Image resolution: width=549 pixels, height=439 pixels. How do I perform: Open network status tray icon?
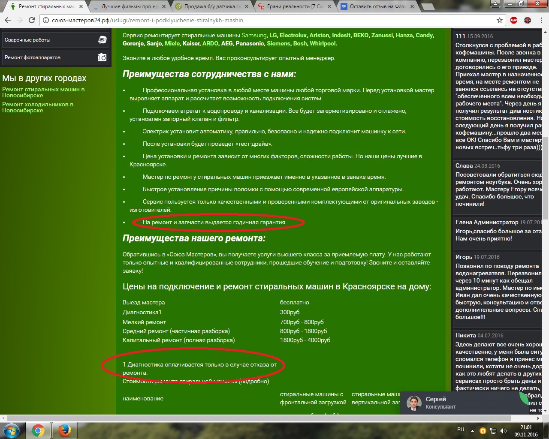pyautogui.click(x=493, y=431)
